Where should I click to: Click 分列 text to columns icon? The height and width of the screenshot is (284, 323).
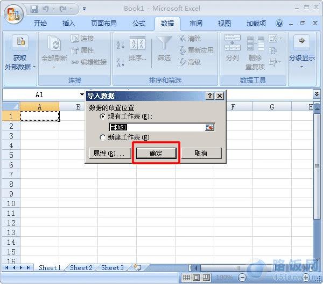(x=233, y=43)
